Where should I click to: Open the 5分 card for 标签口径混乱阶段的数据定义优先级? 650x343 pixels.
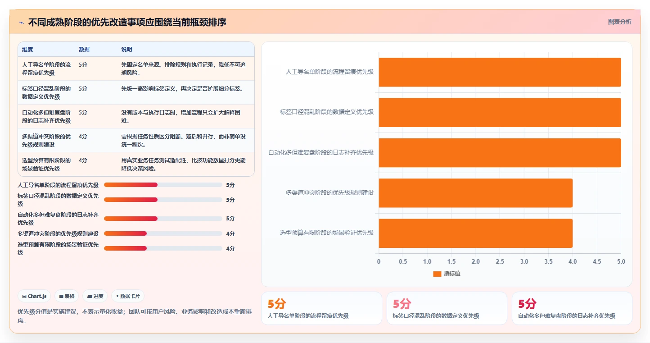point(447,308)
